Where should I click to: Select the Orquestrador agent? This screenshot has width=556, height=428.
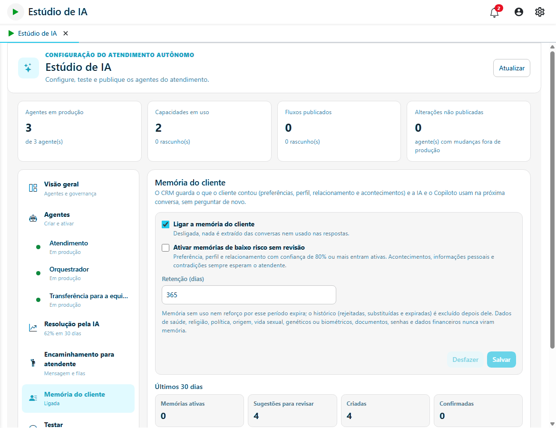coord(83,273)
